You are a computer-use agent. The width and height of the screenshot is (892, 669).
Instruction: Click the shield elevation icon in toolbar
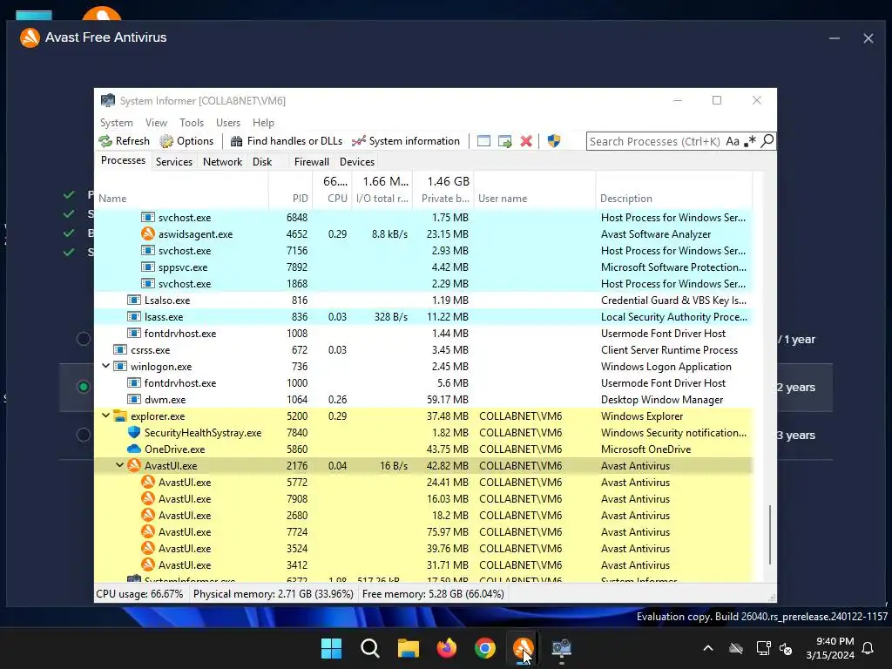(x=553, y=141)
